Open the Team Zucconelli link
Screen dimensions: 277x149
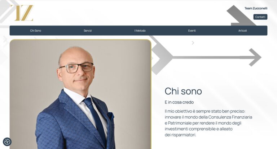pyautogui.click(x=256, y=8)
